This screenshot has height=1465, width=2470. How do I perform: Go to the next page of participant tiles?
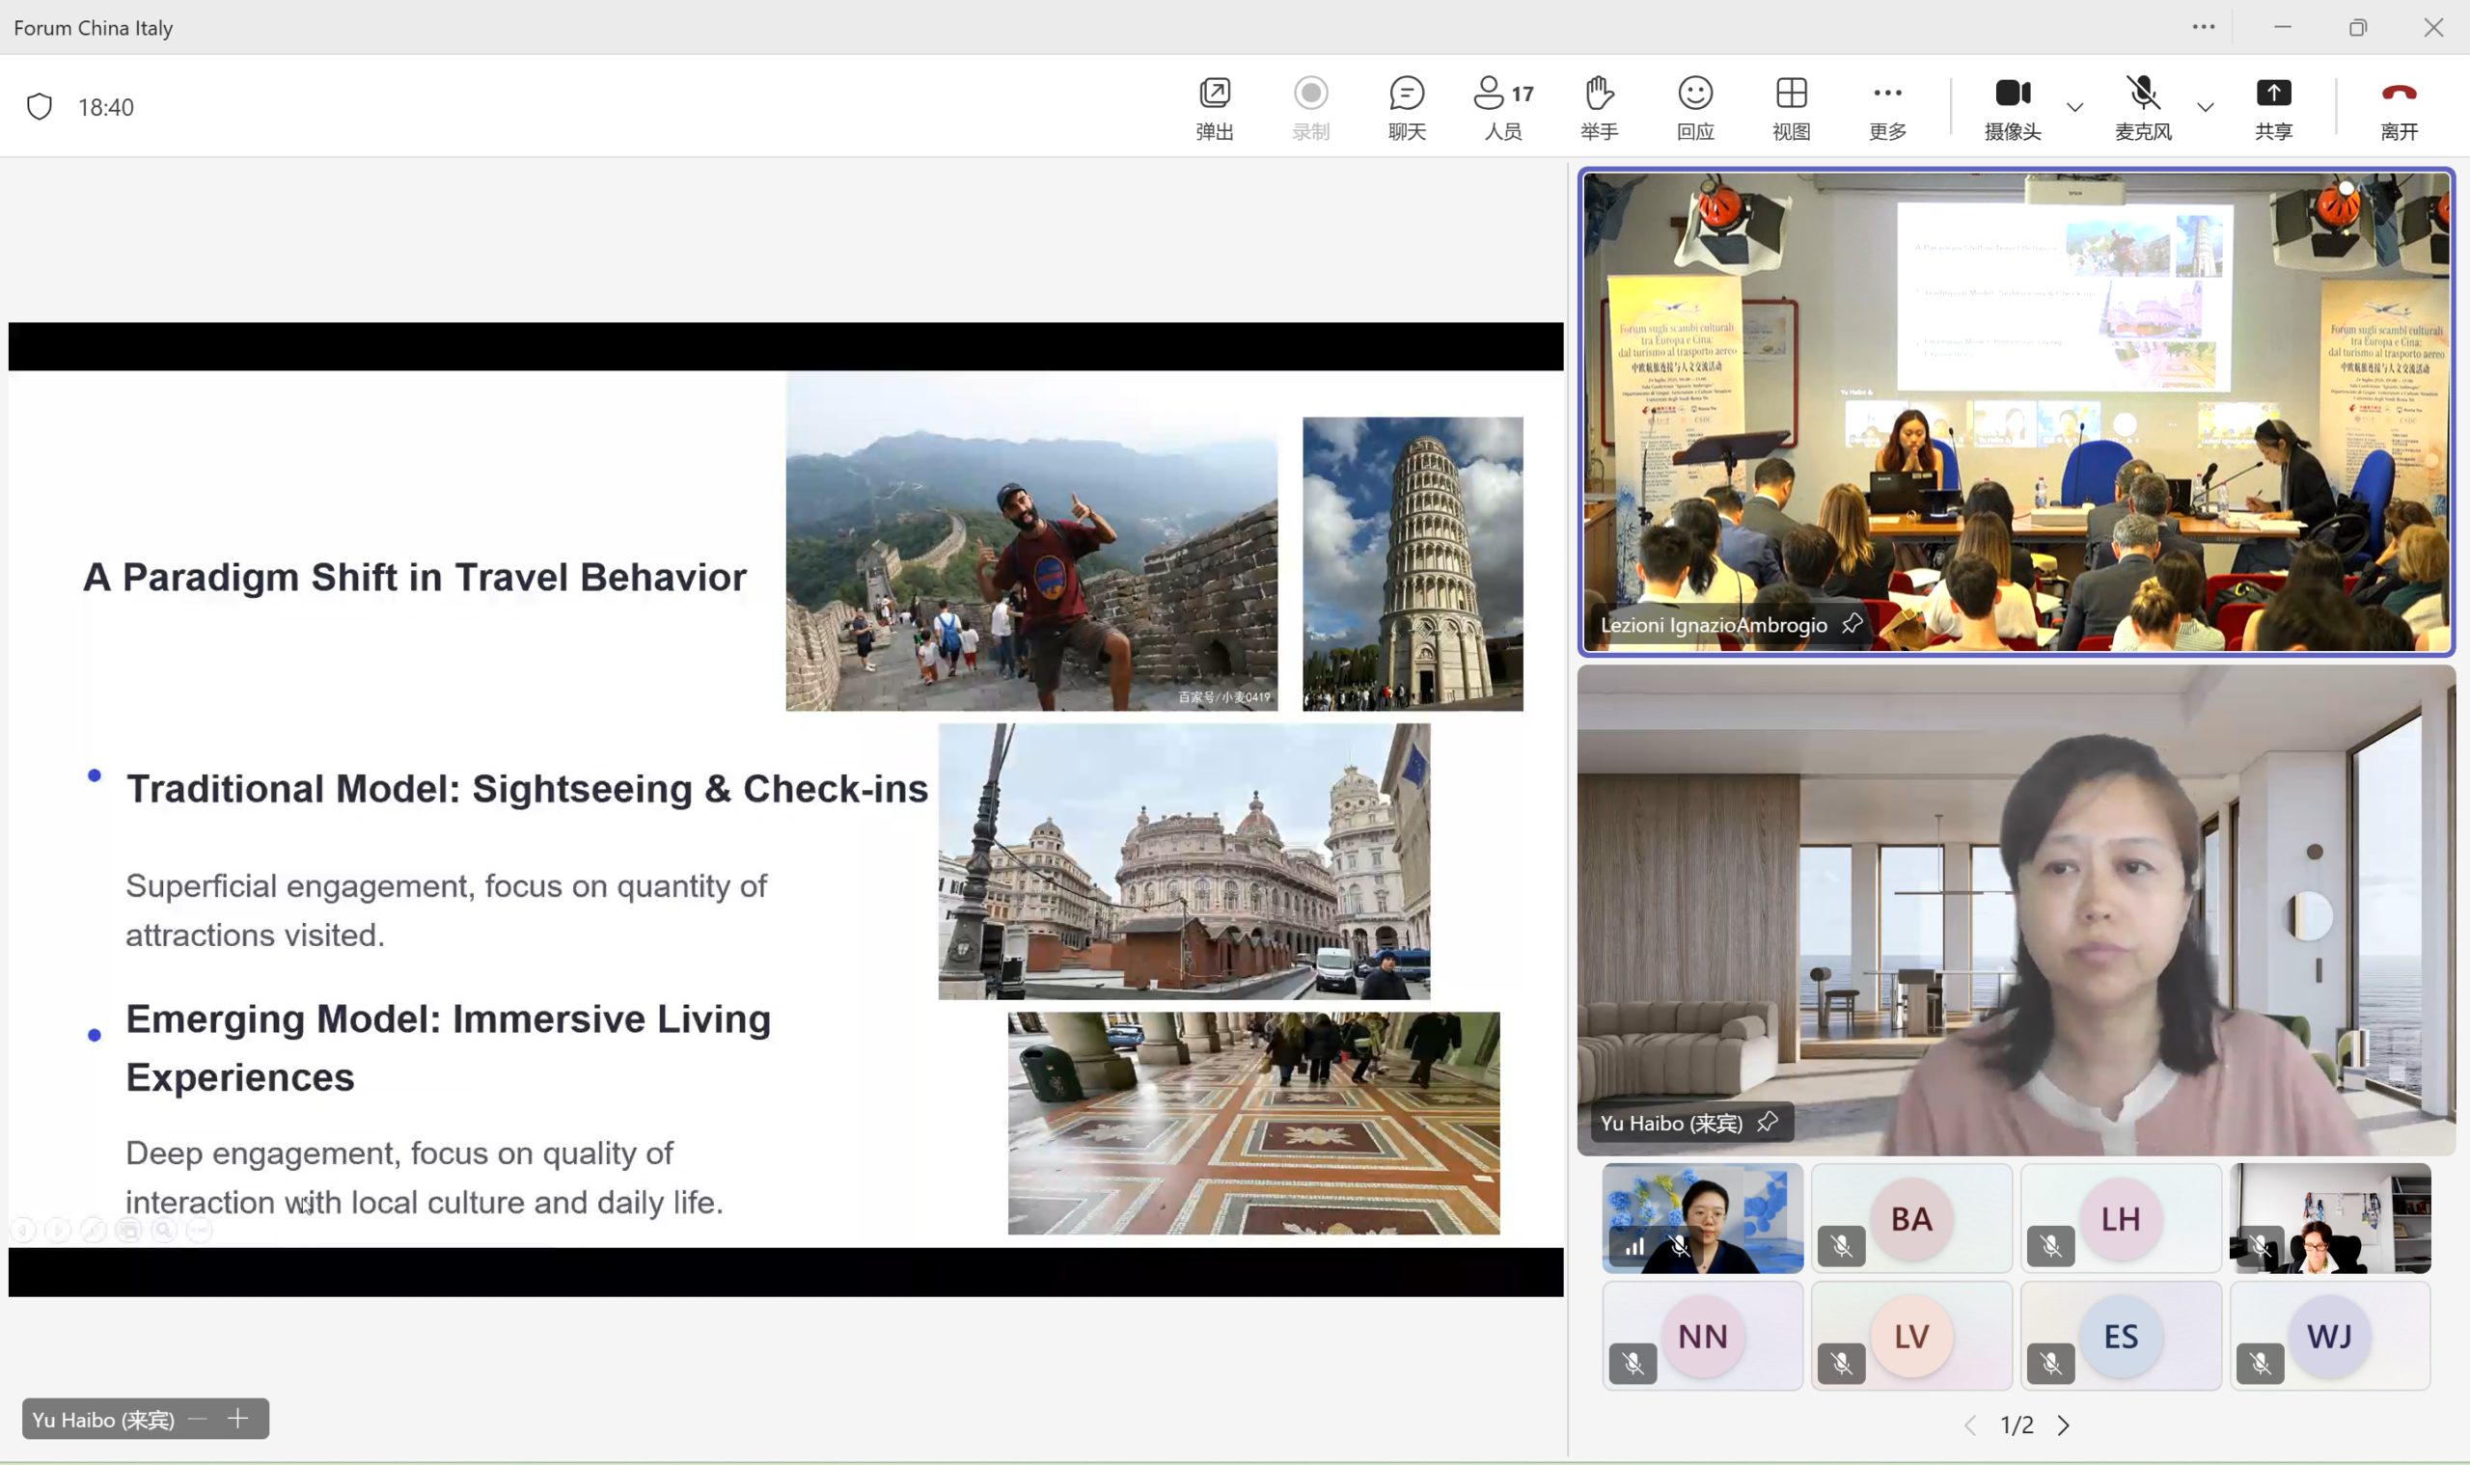tap(2063, 1424)
